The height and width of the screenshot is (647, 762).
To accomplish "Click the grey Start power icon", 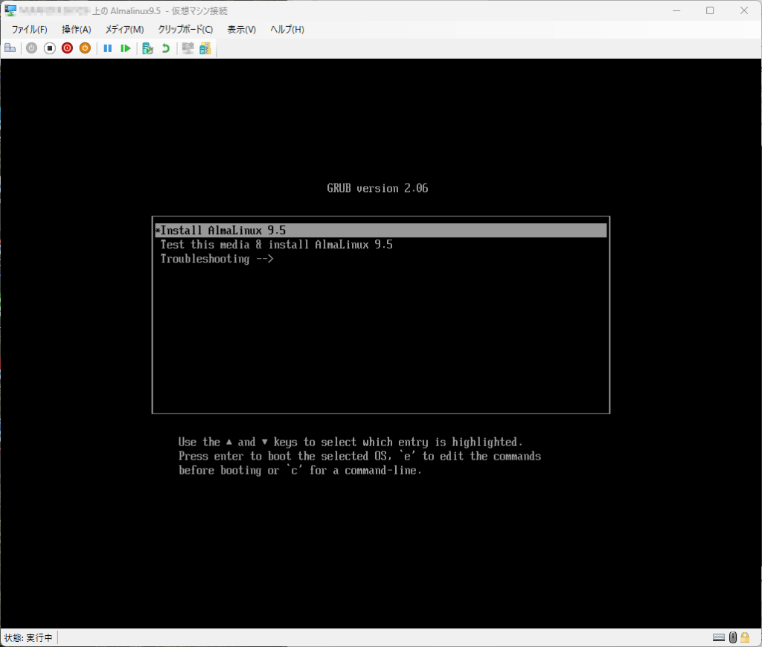I will click(31, 48).
